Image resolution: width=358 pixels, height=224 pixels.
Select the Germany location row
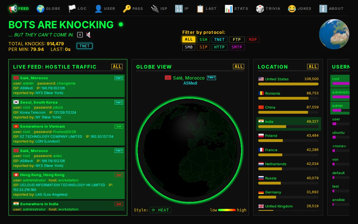288,194
